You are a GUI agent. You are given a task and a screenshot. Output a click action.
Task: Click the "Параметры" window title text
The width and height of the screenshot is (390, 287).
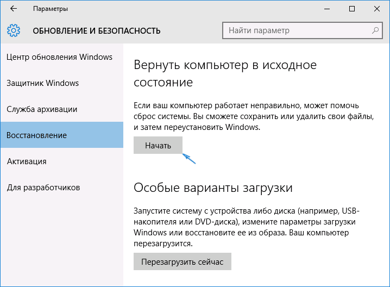(x=51, y=9)
